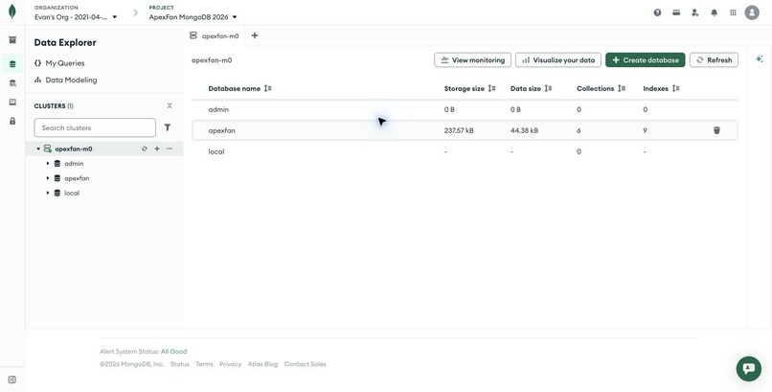Click the filter funnel next to Search clusters
772x392 pixels.
168,127
